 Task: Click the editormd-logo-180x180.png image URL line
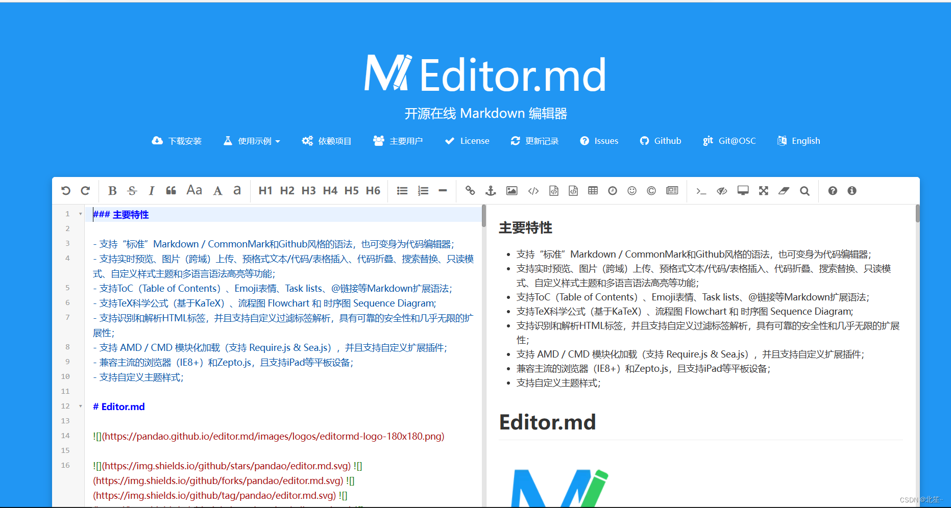pyautogui.click(x=269, y=436)
